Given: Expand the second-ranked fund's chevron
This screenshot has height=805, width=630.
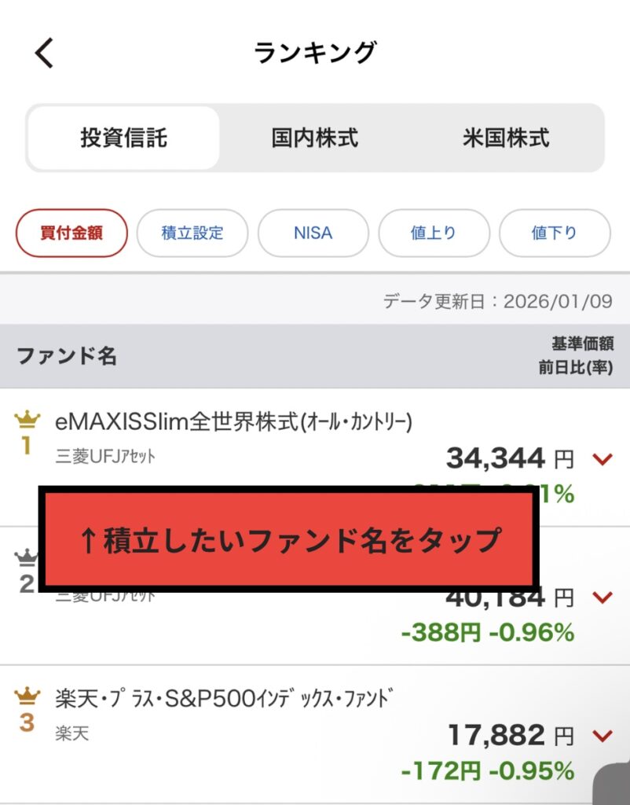Looking at the screenshot, I should pos(603,598).
